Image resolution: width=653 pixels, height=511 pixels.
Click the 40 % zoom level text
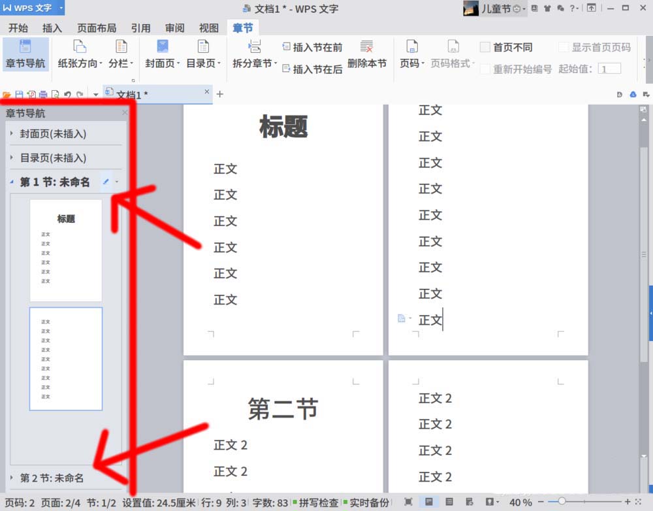[x=520, y=503]
